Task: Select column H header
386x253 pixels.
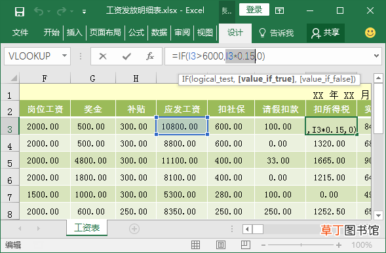Action: (136, 78)
